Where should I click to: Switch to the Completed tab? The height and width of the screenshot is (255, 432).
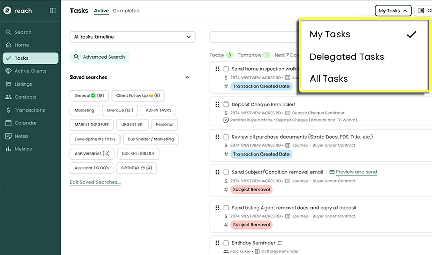click(x=126, y=11)
